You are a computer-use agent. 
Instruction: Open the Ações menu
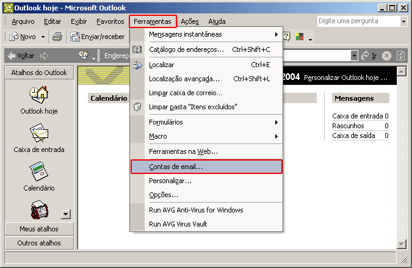coord(190,21)
